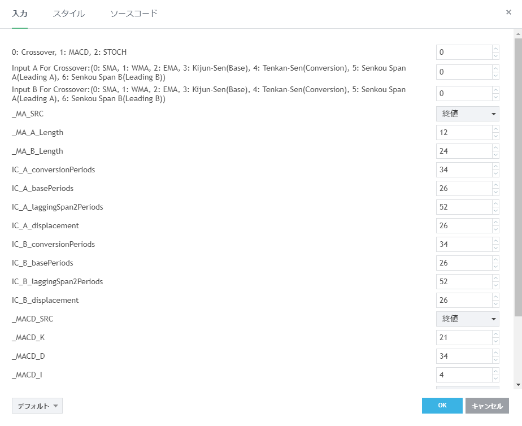Image resolution: width=522 pixels, height=426 pixels.
Task: Decrease IC_A_displacement with down arrow
Action: point(495,229)
